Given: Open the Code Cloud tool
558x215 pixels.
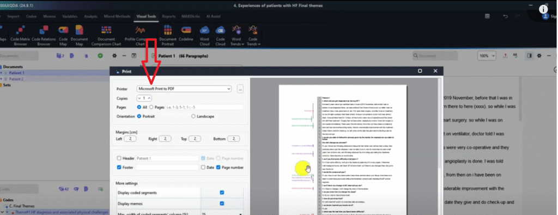Looking at the screenshot, I should point(220,35).
